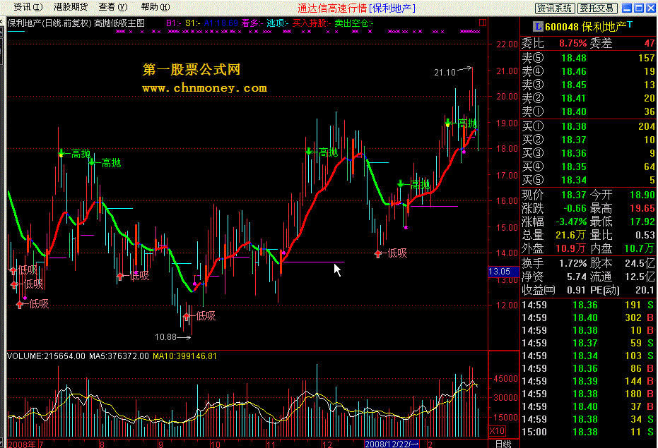Viewport: 658px width, 448px height.
Task: Click the 低吸 signal near 10.88 low
Action: point(200,316)
